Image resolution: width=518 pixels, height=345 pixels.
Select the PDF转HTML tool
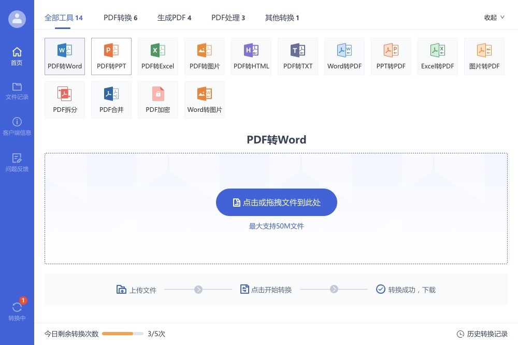coord(251,56)
